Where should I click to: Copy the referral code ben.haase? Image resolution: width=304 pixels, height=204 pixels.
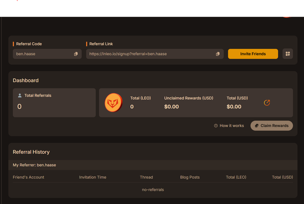(76, 54)
